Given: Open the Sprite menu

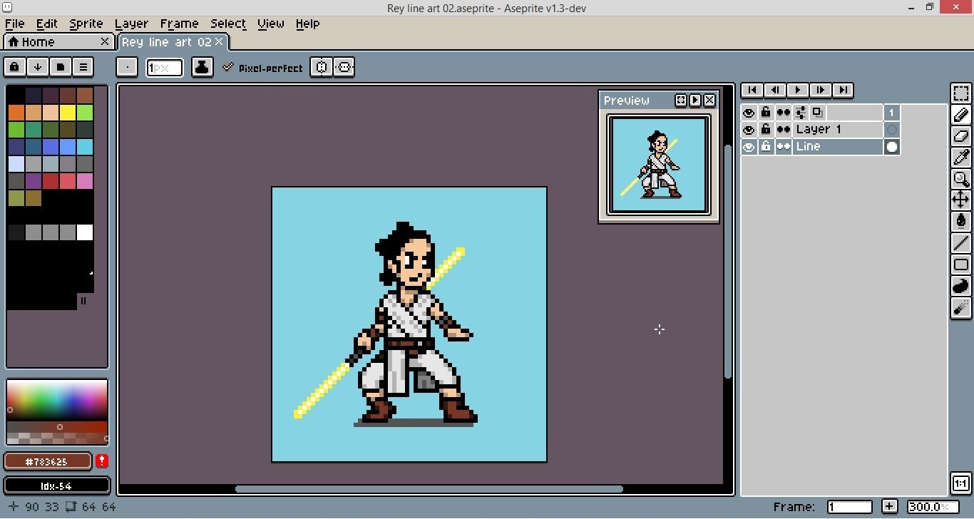Looking at the screenshot, I should tap(86, 24).
